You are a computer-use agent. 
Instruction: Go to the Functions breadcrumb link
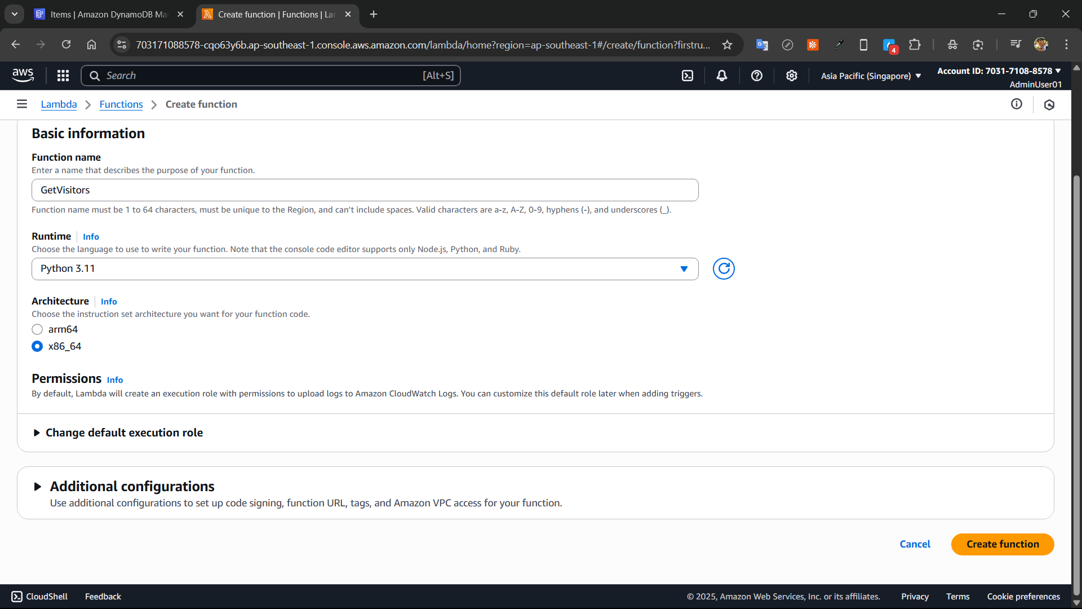tap(121, 104)
